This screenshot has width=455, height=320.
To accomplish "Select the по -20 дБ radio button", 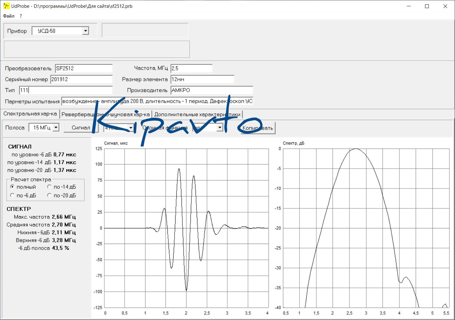I will click(x=49, y=195).
